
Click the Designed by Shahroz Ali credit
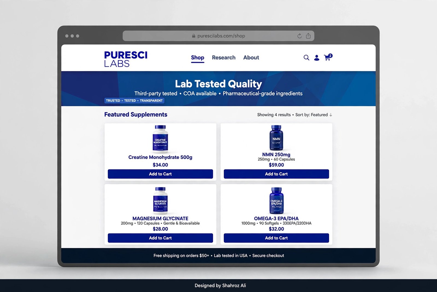click(x=220, y=285)
